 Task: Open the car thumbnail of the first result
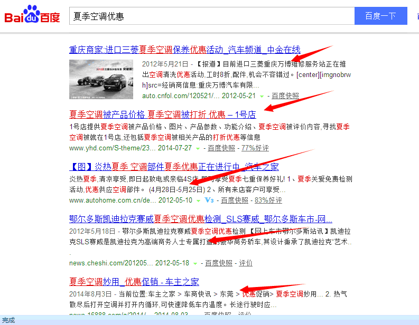(101, 79)
